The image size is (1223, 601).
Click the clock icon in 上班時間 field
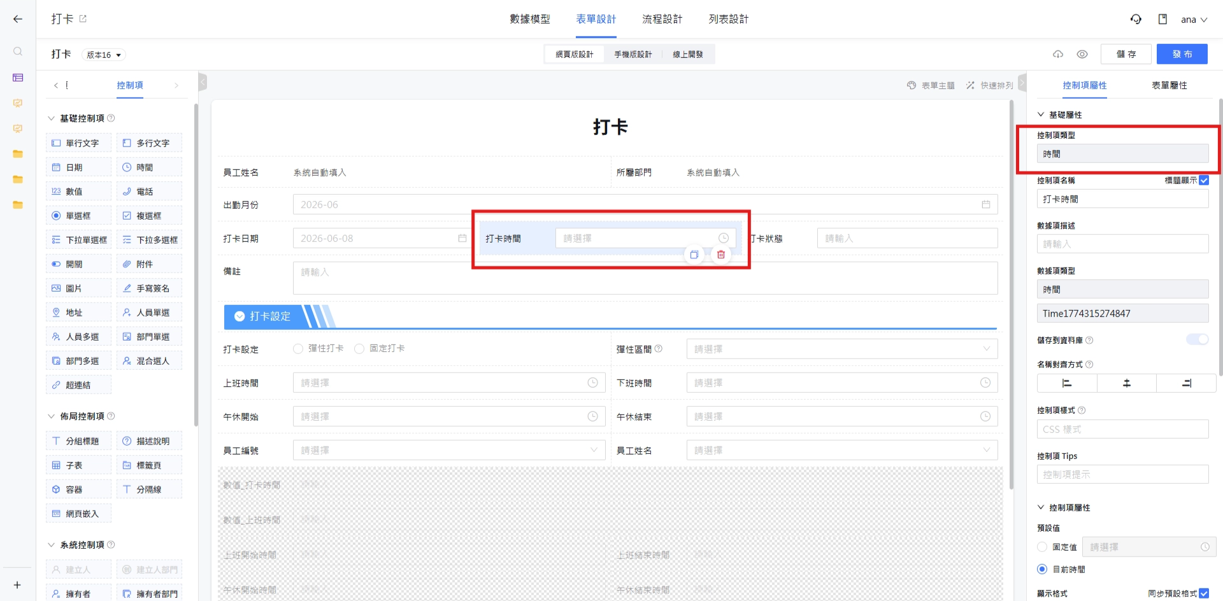[x=592, y=383]
